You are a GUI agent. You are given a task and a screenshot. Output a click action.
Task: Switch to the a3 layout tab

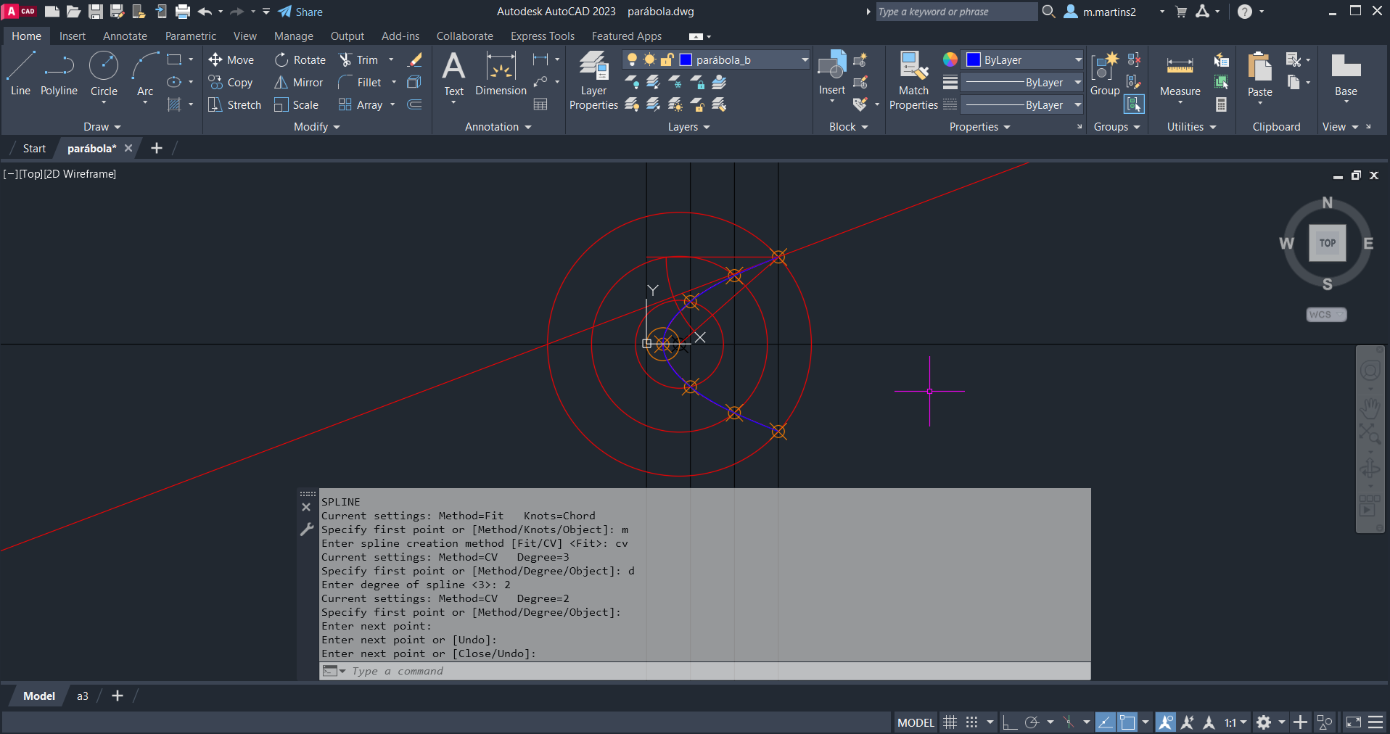pyautogui.click(x=83, y=696)
